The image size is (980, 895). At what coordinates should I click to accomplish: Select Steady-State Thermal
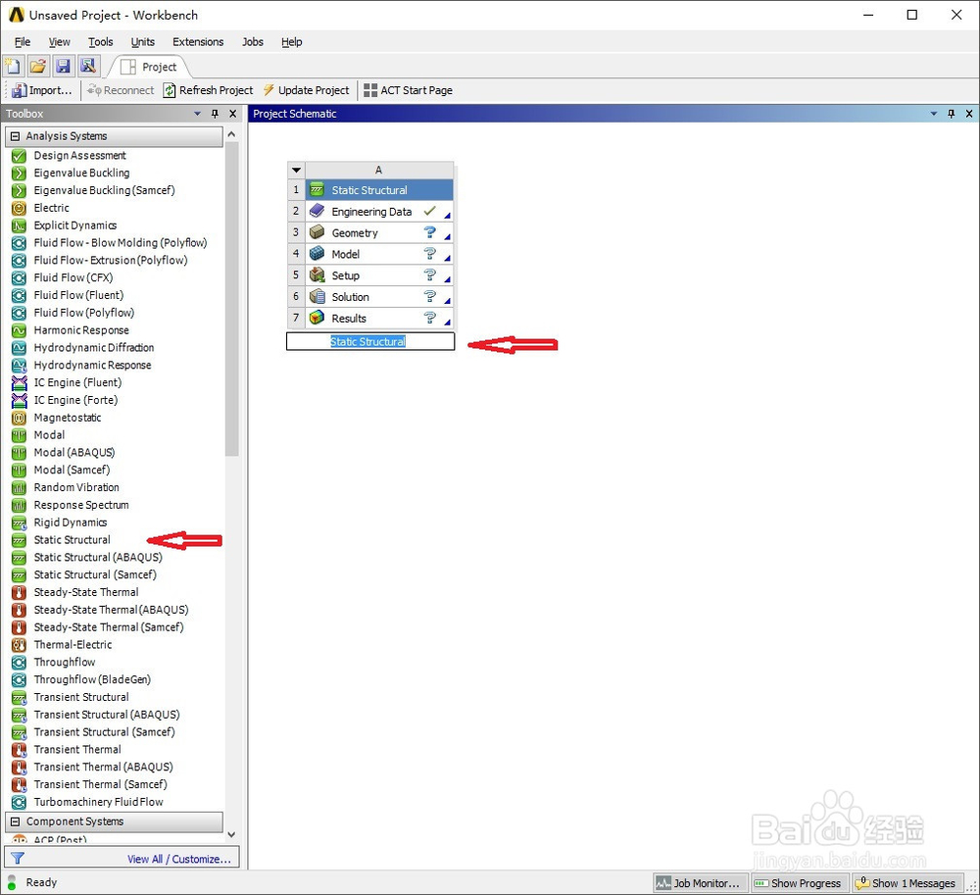(85, 592)
